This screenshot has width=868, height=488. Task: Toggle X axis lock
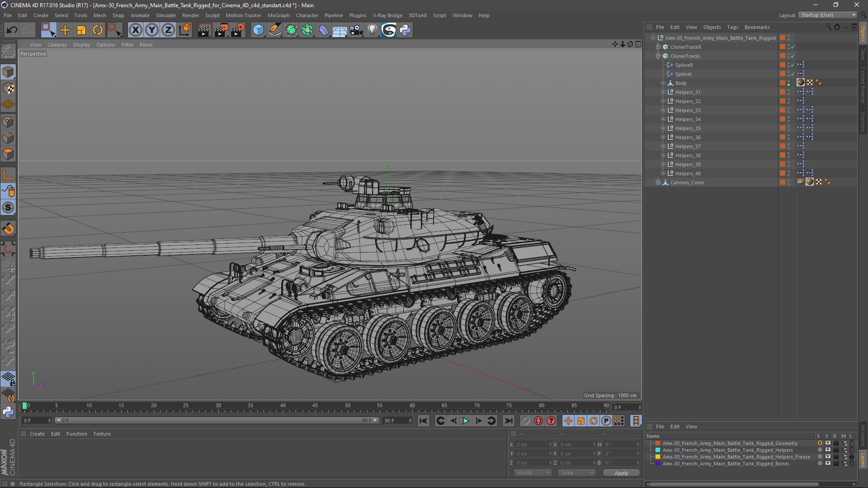point(135,30)
